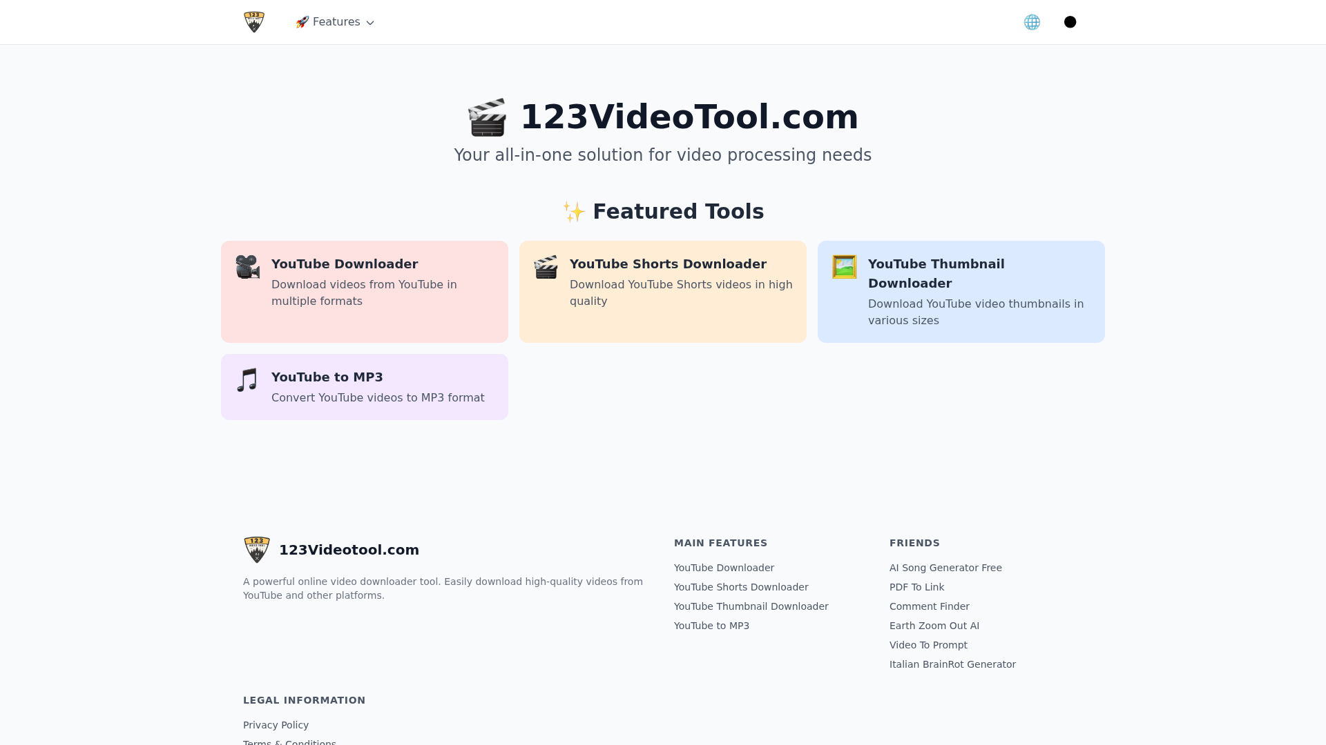Click the 123 shield logo in header
Viewport: 1326px width, 745px height.
[x=254, y=22]
